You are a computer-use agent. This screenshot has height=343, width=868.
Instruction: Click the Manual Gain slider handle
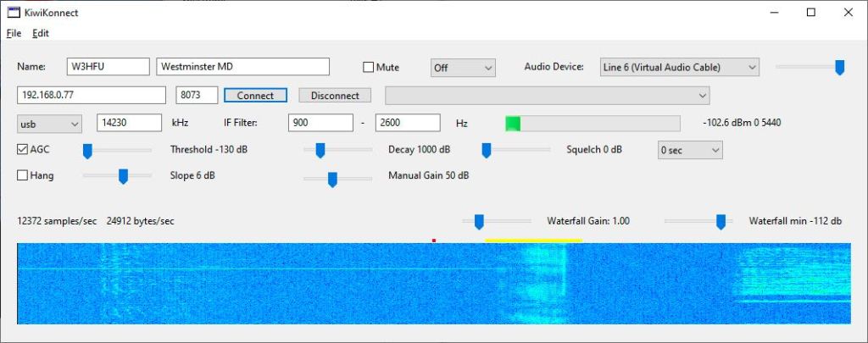click(332, 180)
